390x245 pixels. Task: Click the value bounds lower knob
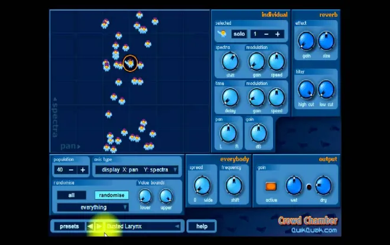145,197
